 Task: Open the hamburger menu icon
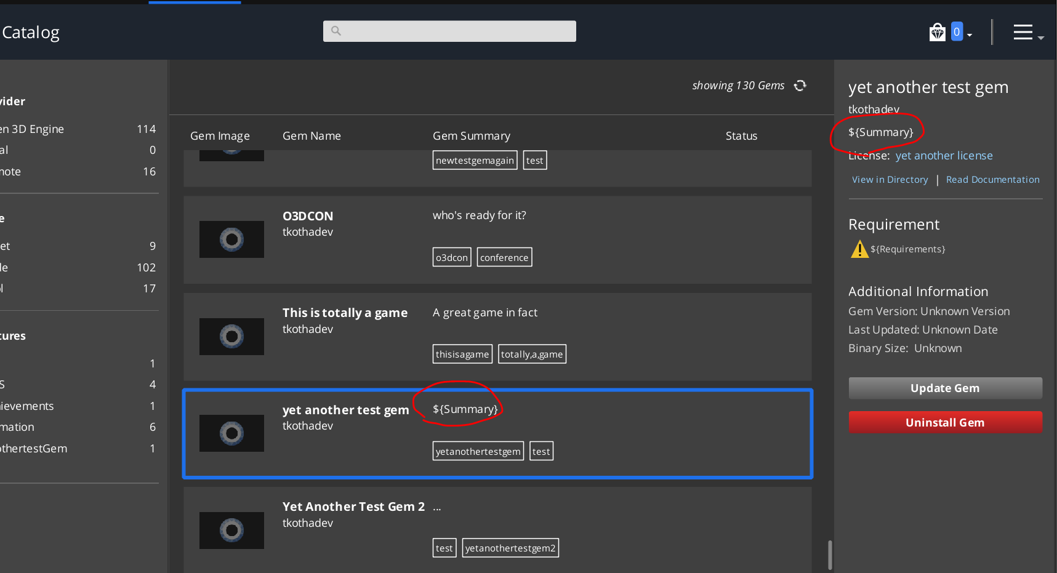1023,31
